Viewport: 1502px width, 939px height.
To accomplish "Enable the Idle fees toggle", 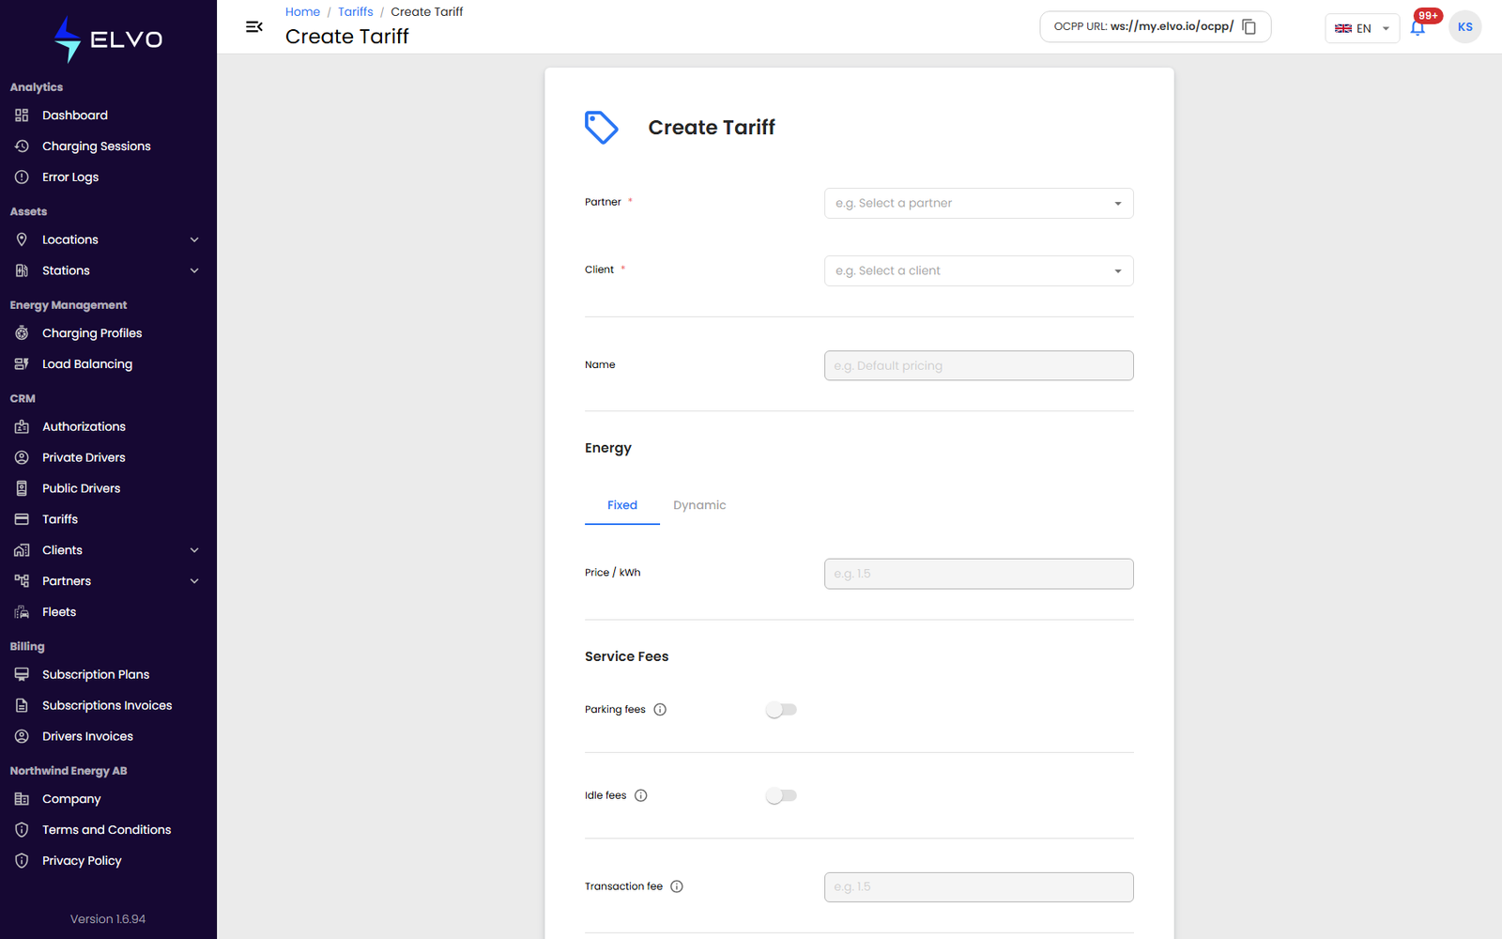I will click(x=781, y=795).
